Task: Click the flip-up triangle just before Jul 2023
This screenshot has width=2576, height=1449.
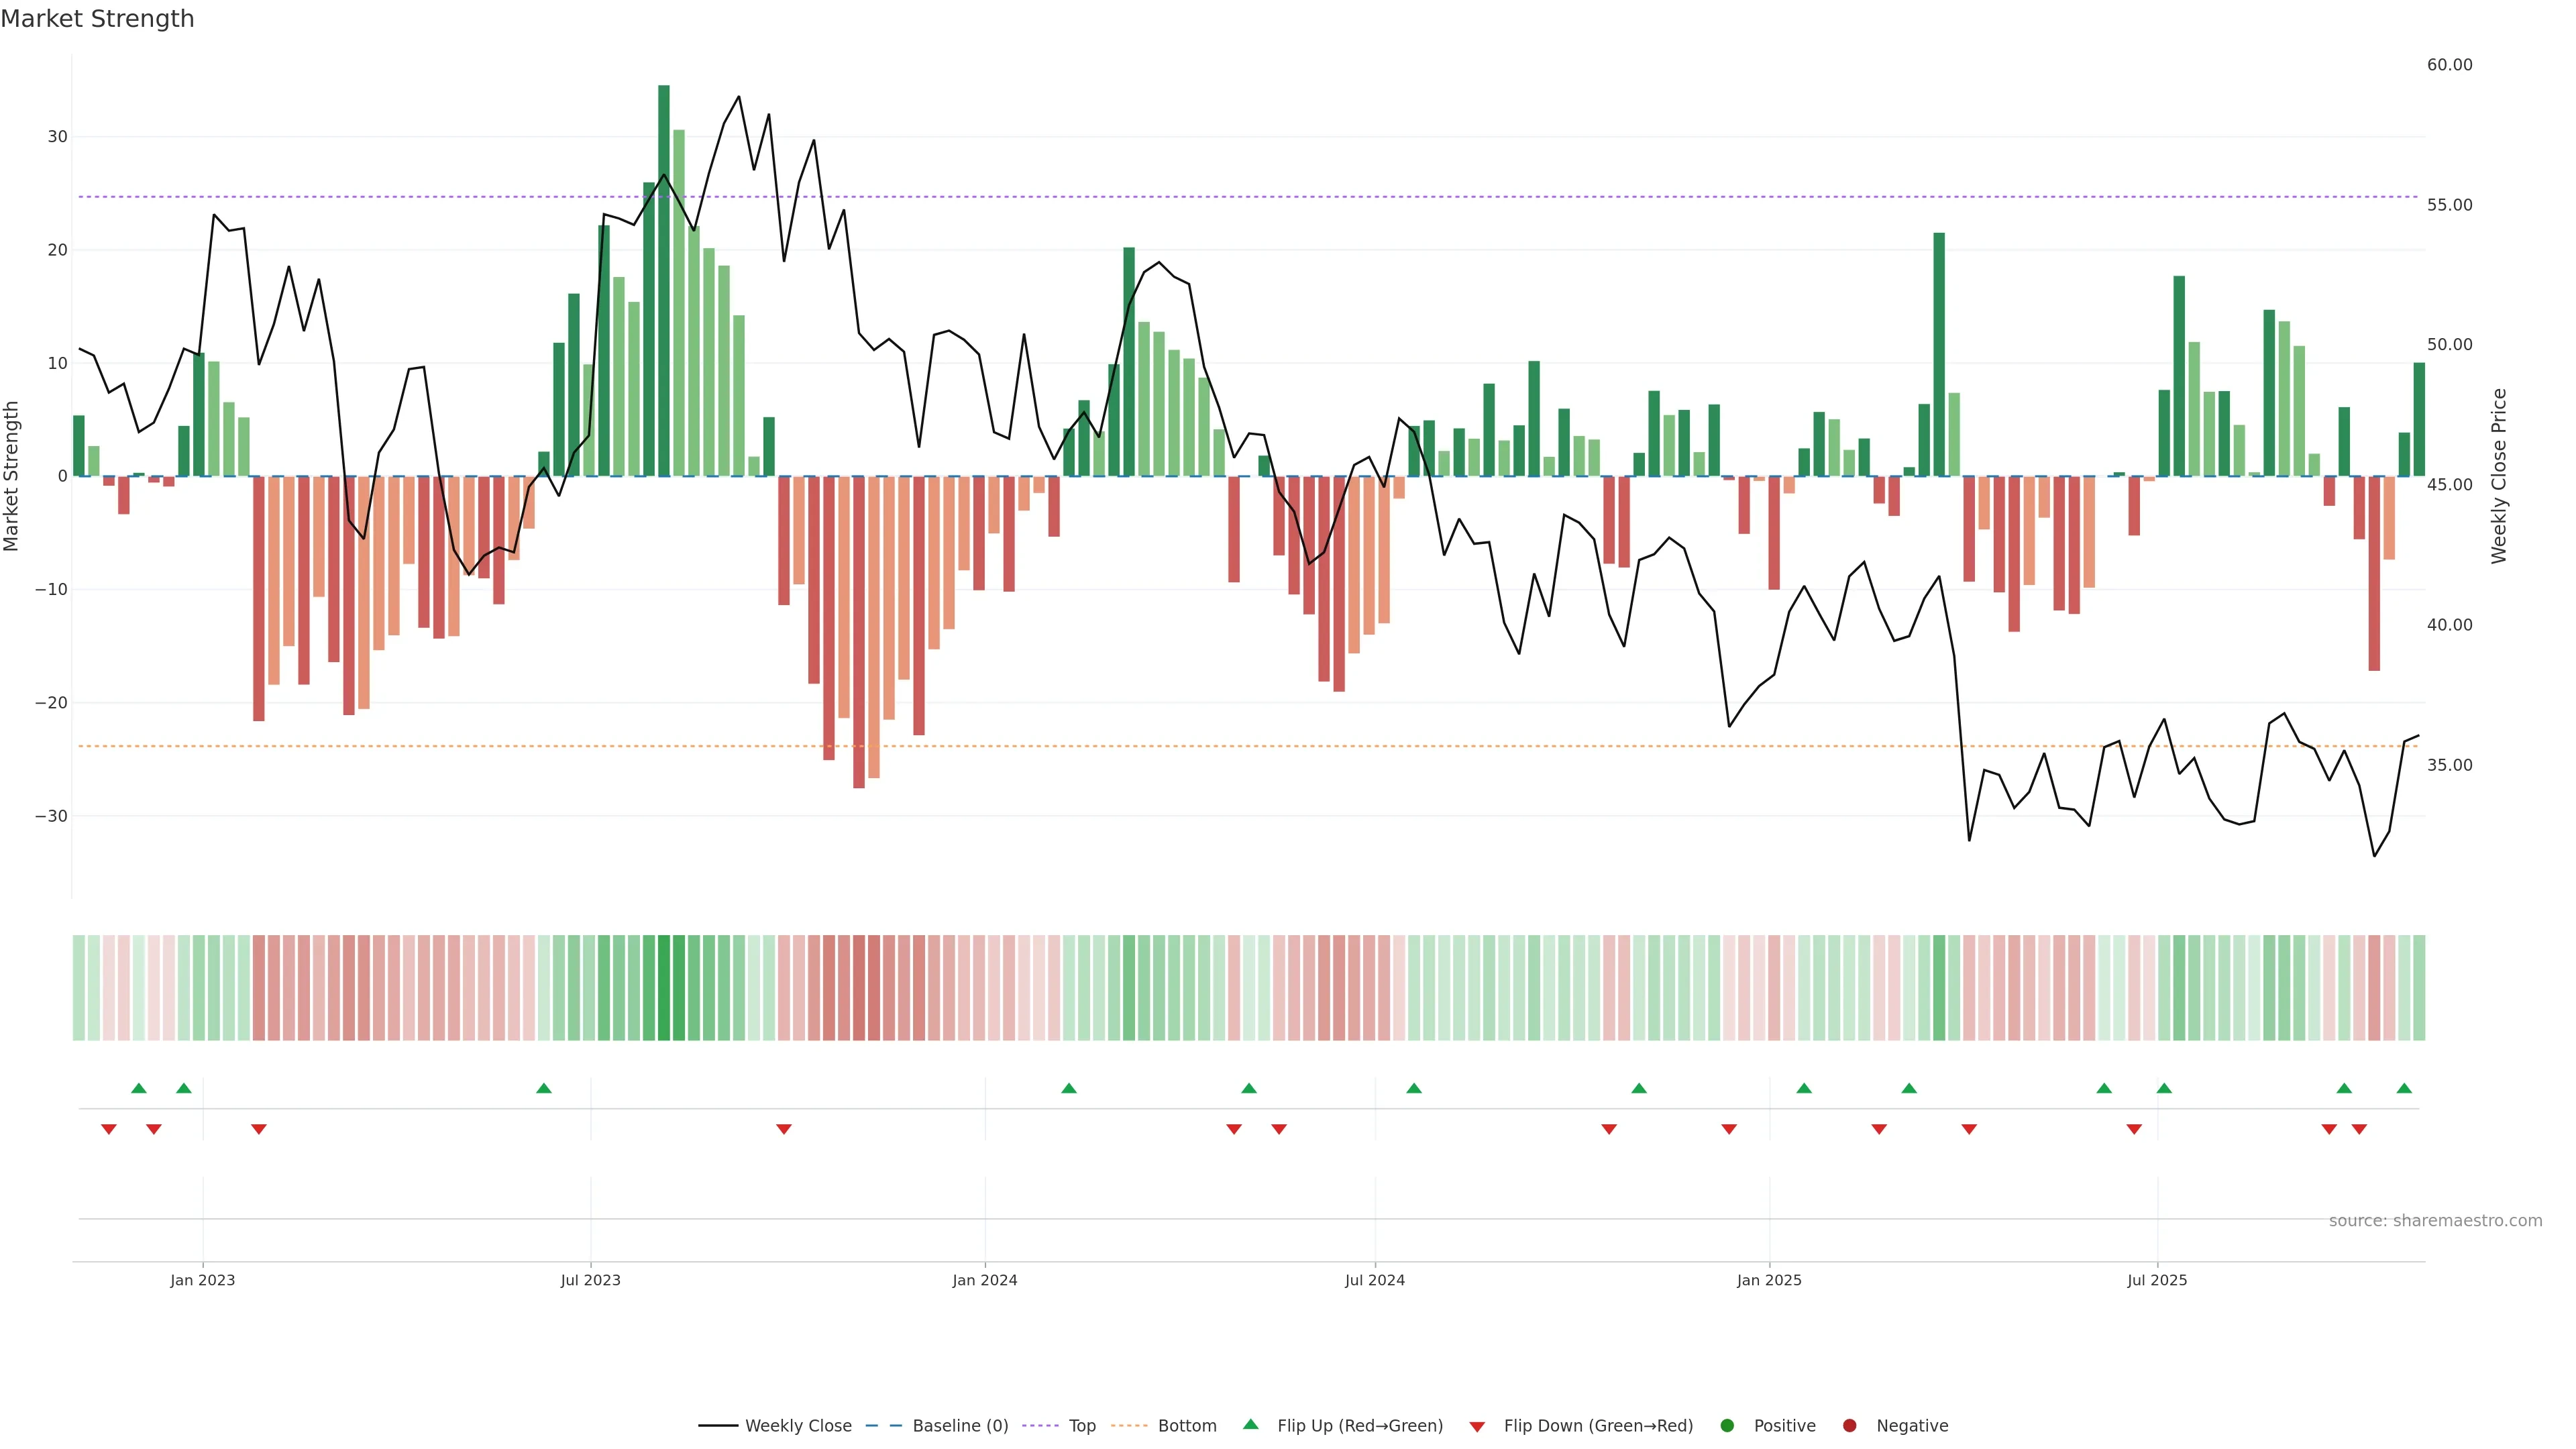Action: 544,1088
